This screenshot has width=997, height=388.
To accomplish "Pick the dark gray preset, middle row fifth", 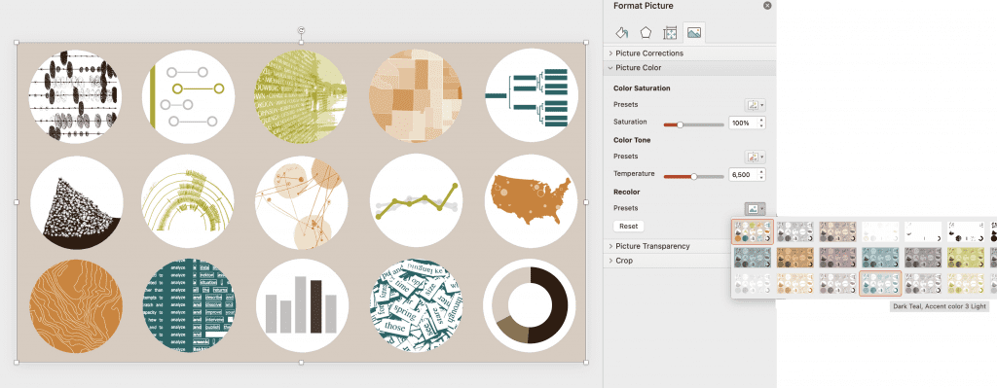I will tap(923, 258).
